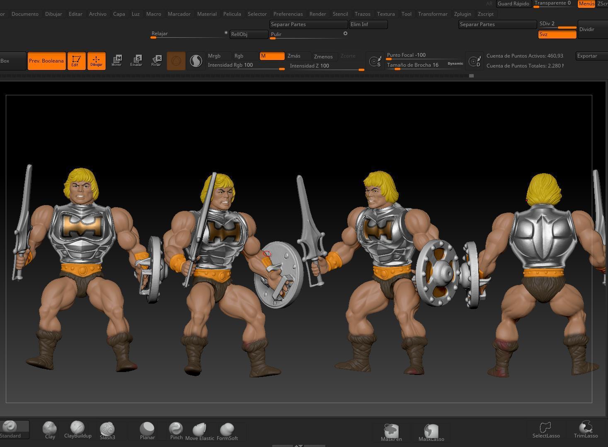Pick the Pinch brush
Viewport: 608px width, 447px height.
click(x=176, y=431)
